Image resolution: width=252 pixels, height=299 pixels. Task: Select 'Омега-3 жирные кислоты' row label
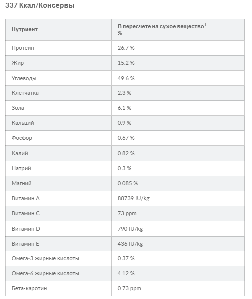click(45, 258)
